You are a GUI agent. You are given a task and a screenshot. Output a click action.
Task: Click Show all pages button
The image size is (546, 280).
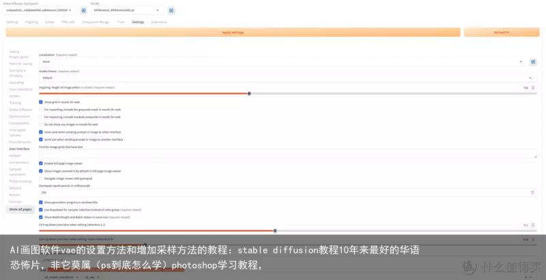[20, 209]
